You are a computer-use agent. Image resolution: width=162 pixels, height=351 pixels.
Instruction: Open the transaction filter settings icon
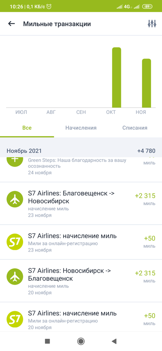click(x=152, y=23)
